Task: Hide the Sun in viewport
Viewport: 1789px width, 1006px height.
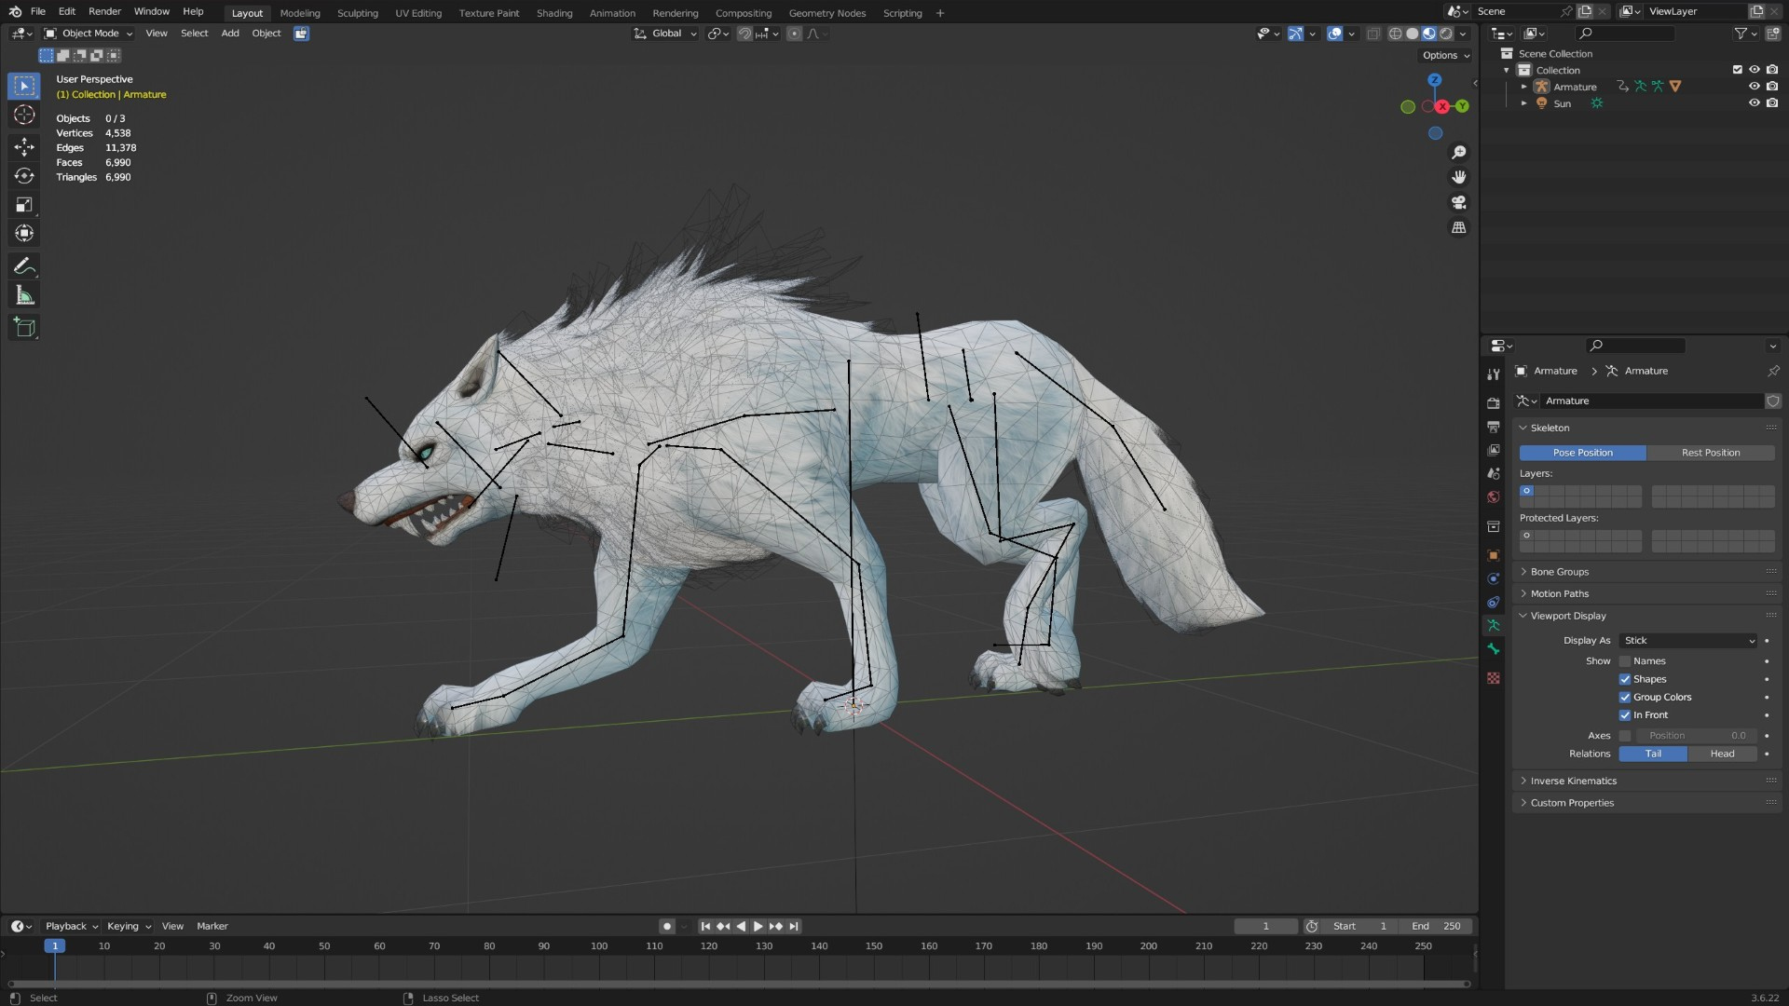Action: 1754,103
